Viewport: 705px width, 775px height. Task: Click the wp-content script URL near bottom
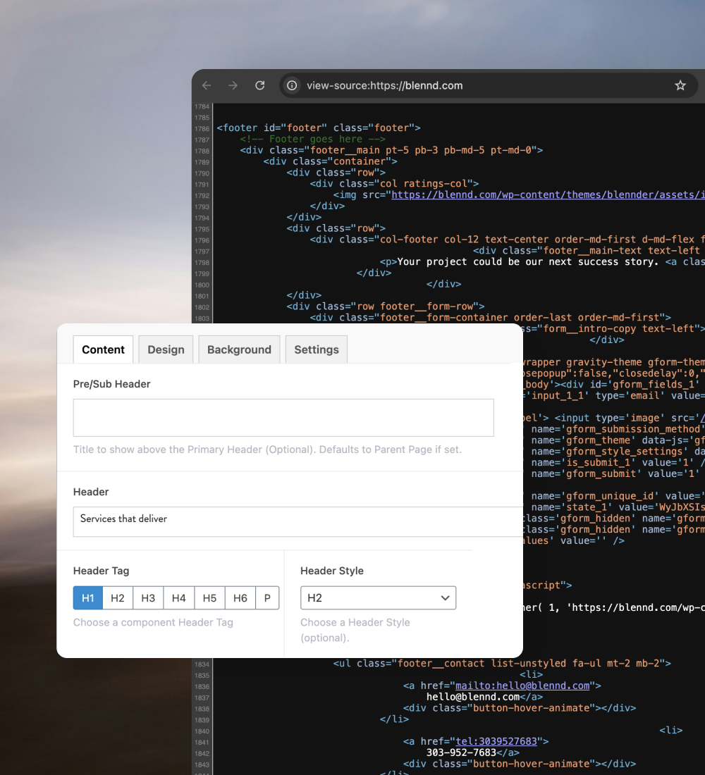pos(649,607)
